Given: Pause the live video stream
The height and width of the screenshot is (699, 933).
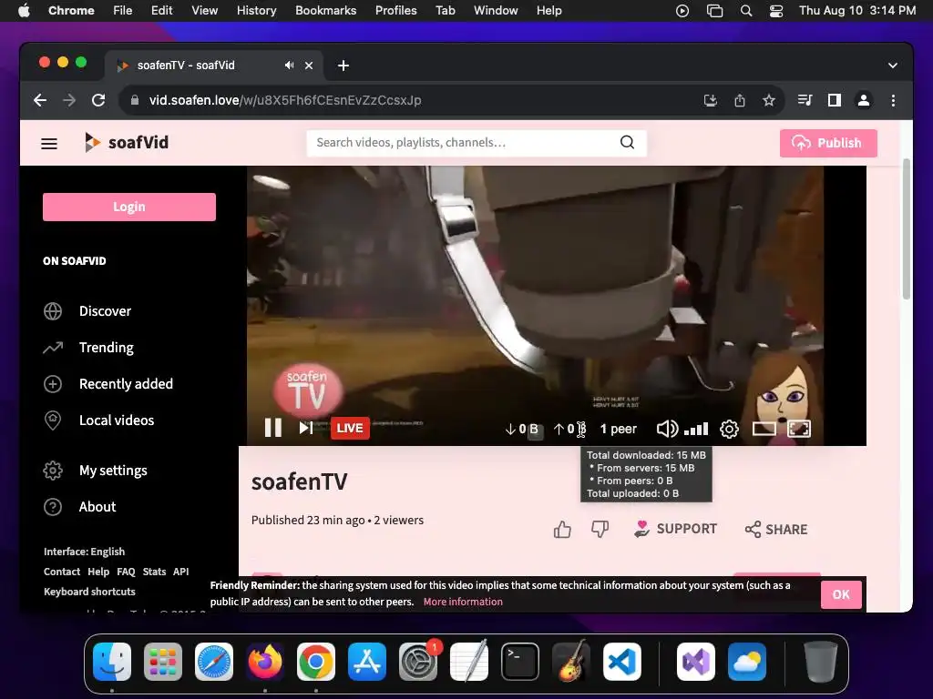Looking at the screenshot, I should pyautogui.click(x=273, y=428).
